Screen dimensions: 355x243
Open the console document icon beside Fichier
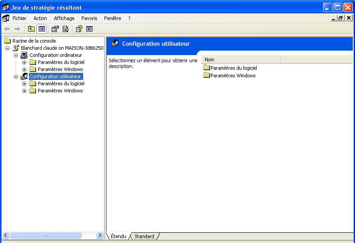6,18
